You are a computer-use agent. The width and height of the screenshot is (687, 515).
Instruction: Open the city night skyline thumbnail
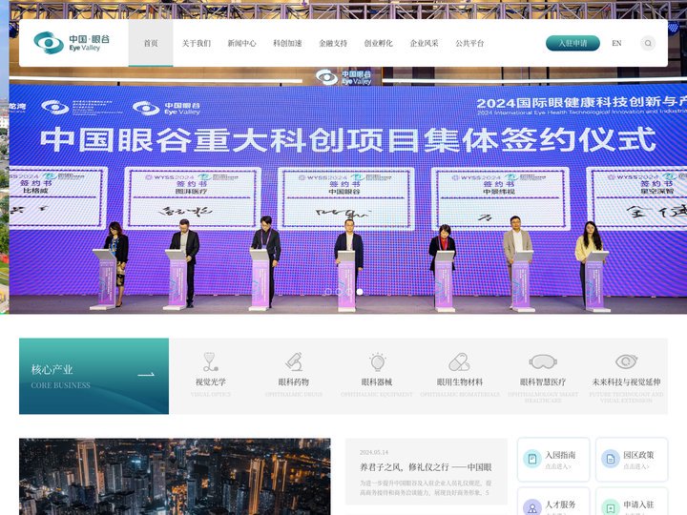tap(175, 477)
